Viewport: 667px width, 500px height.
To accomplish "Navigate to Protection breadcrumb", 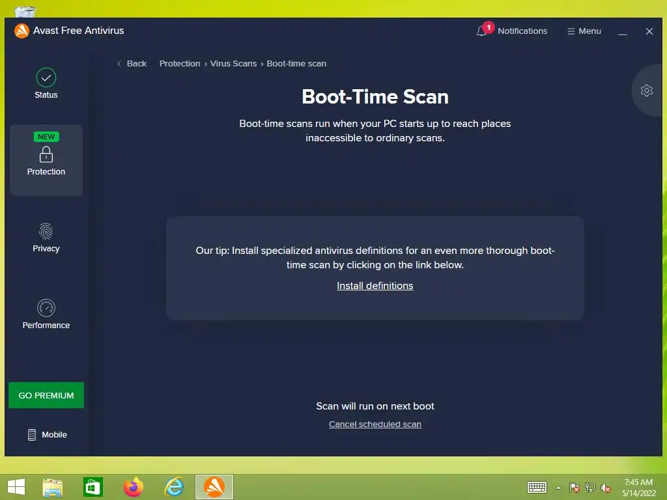I will [180, 63].
